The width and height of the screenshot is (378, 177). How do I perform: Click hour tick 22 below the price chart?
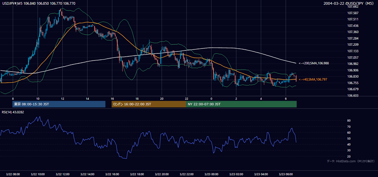(187, 99)
